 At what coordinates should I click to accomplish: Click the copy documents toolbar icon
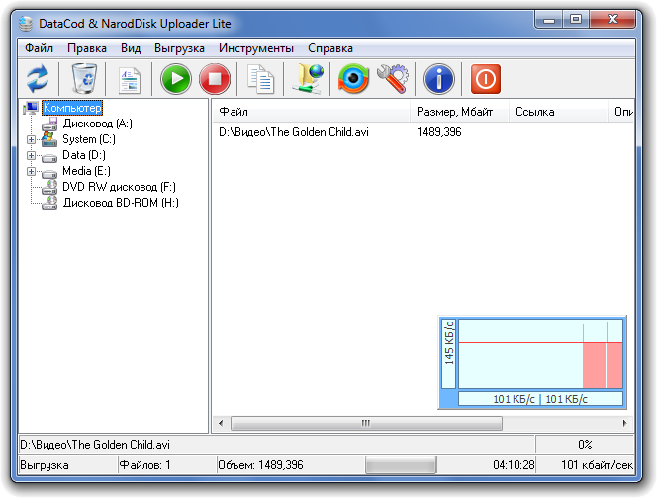point(261,78)
